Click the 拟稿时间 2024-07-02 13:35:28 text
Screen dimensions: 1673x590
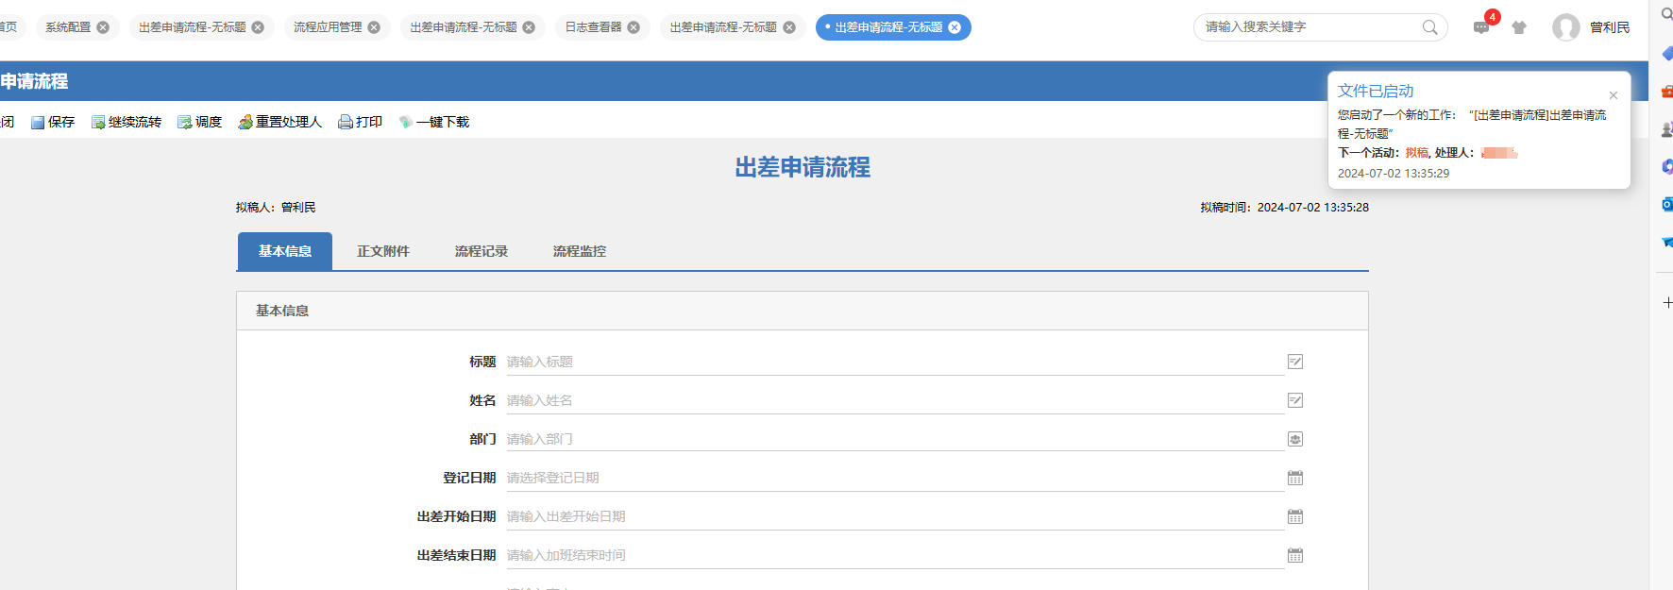coord(1284,208)
